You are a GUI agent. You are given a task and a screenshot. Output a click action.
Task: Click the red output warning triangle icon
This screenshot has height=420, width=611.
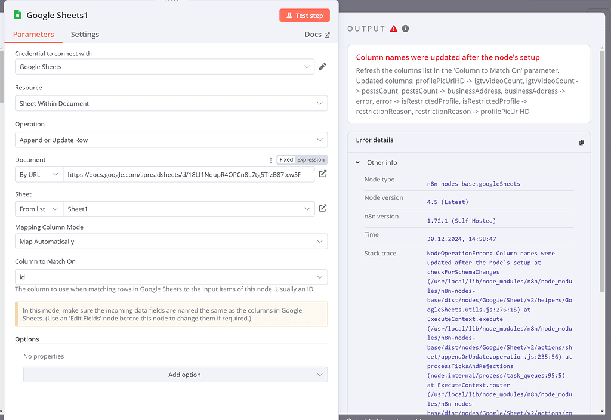point(394,29)
